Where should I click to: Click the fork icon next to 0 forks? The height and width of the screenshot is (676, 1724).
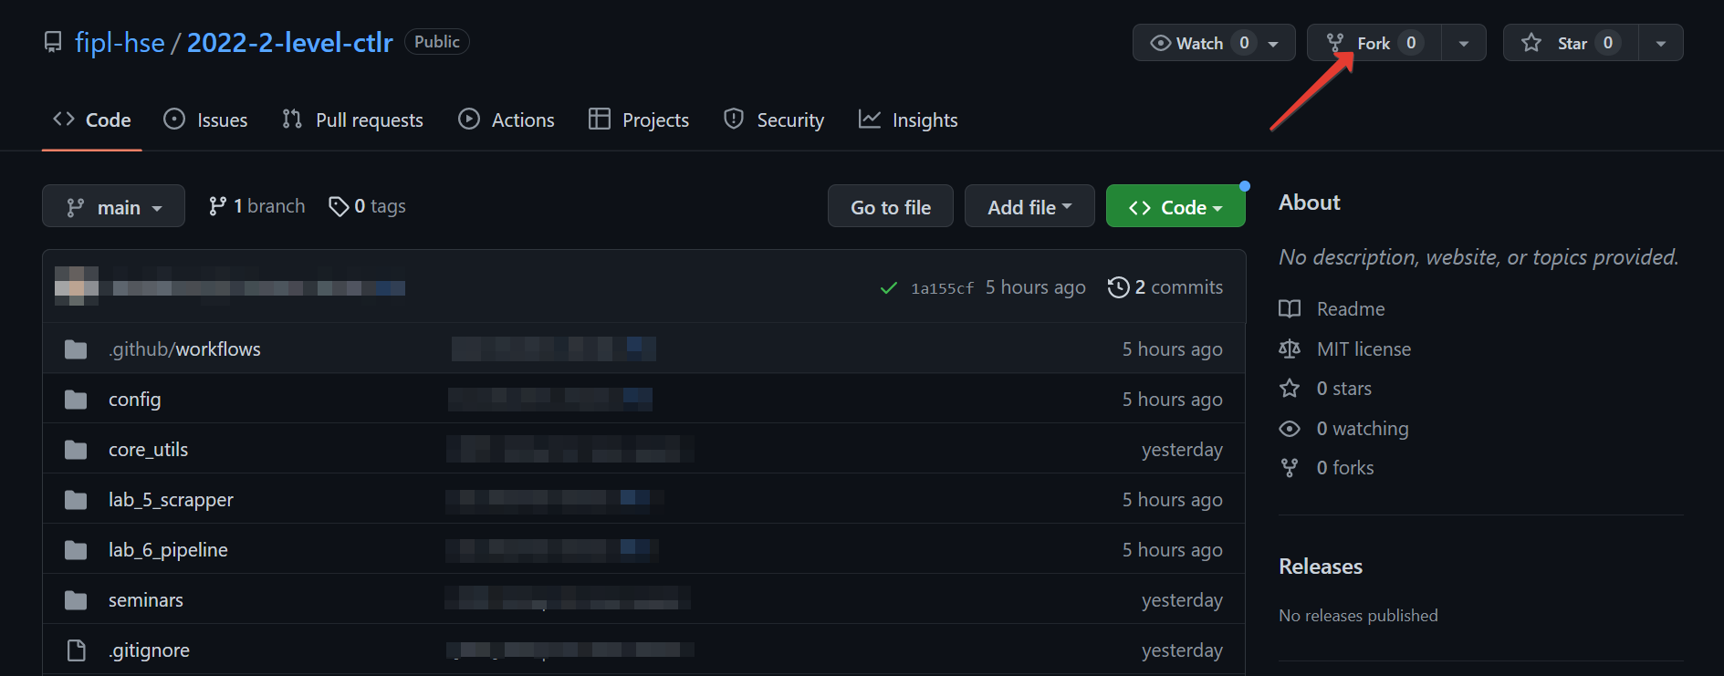tap(1290, 468)
